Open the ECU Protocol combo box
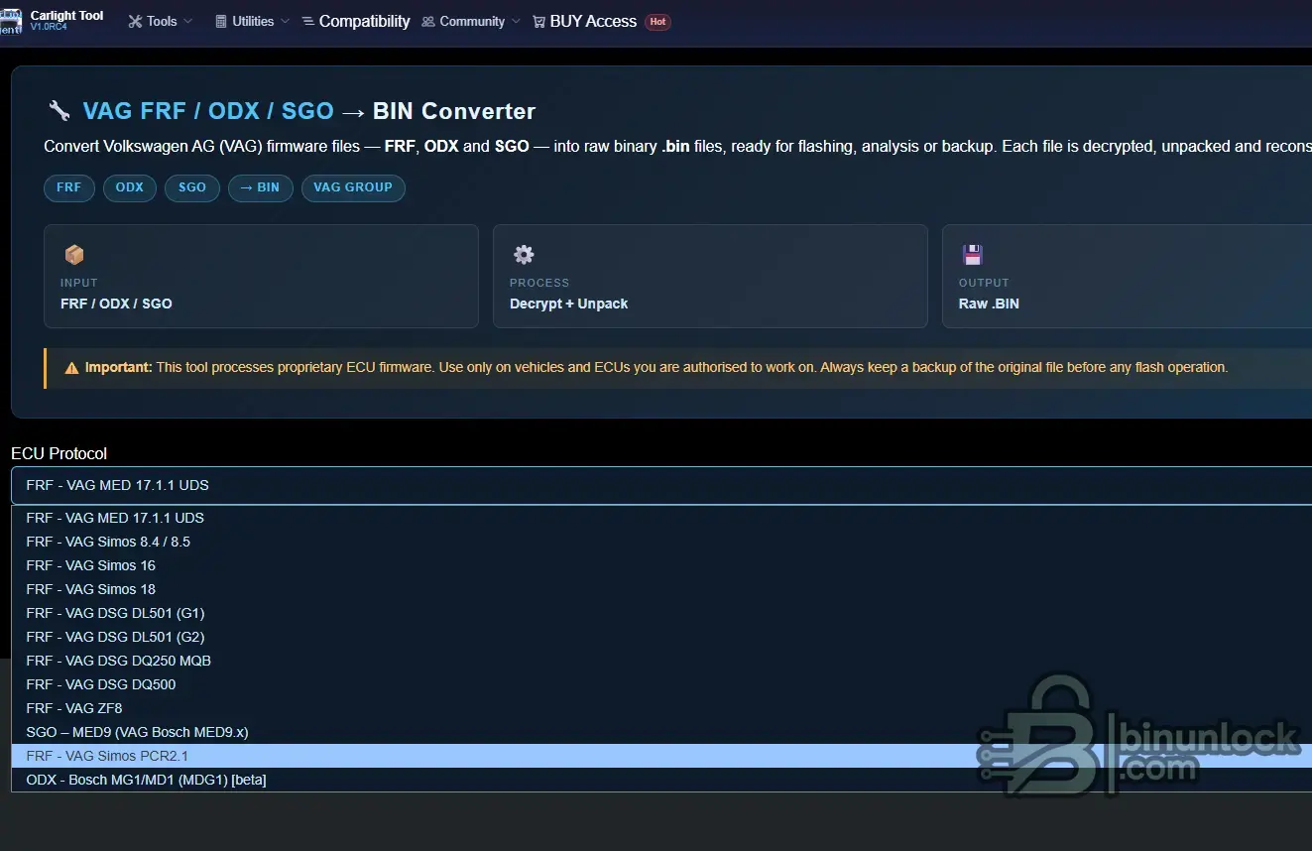 [x=661, y=486]
